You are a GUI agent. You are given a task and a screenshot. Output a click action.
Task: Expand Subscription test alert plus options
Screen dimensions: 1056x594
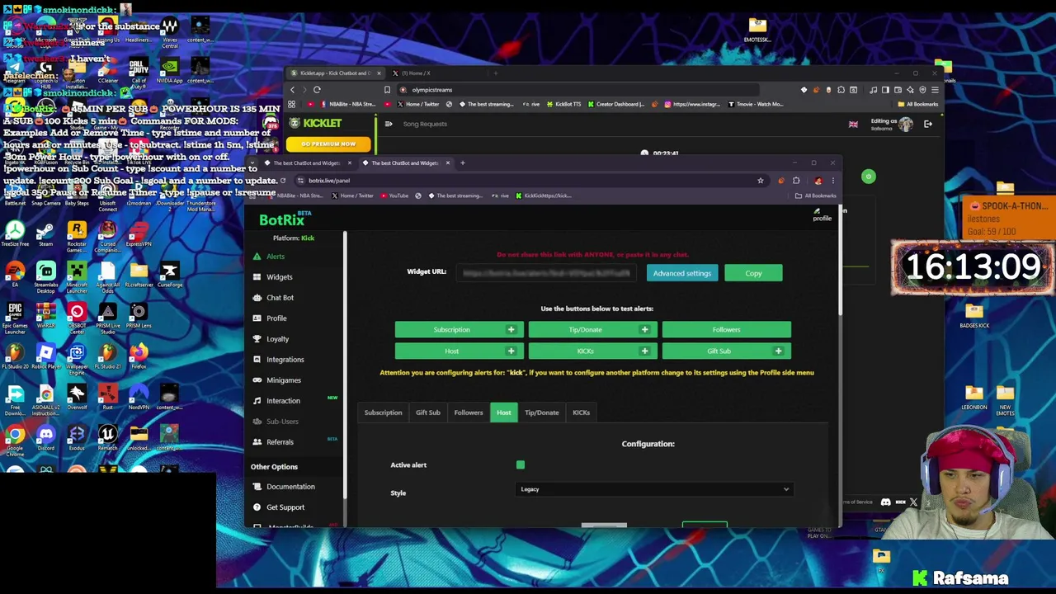tap(511, 330)
